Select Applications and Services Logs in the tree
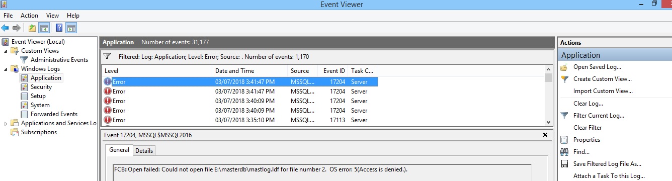 click(58, 123)
